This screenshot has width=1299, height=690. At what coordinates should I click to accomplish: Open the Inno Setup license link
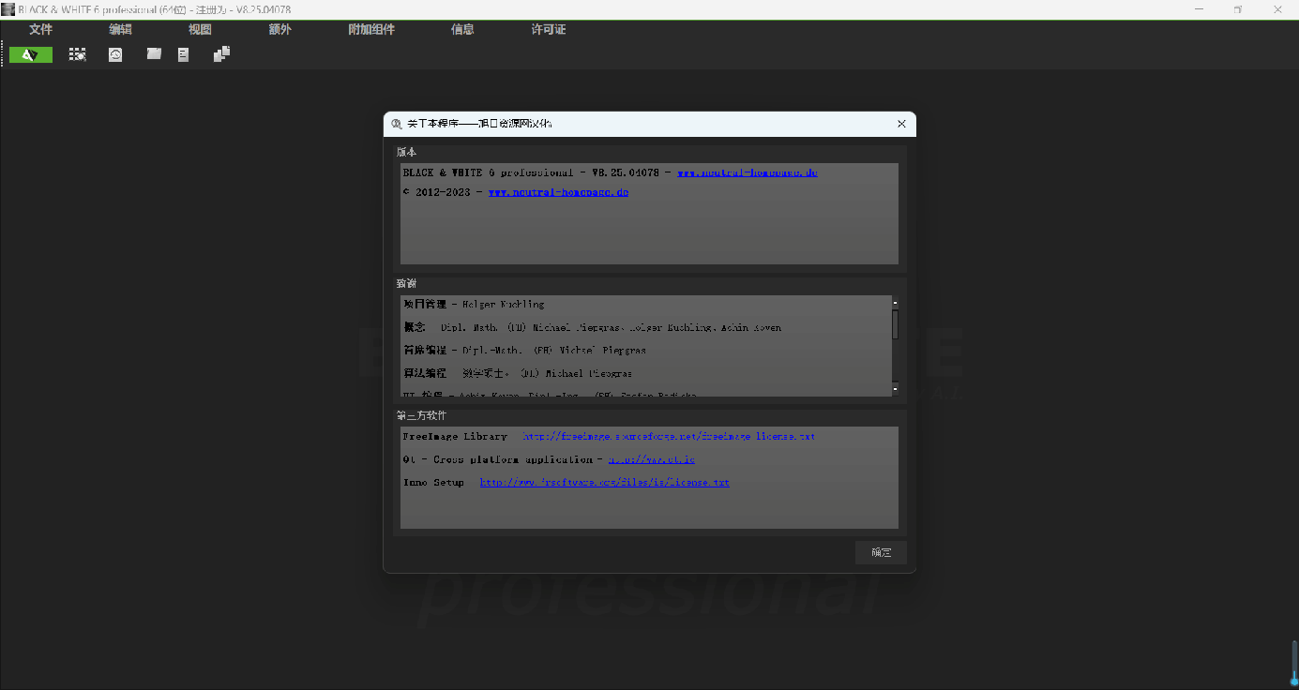(604, 483)
